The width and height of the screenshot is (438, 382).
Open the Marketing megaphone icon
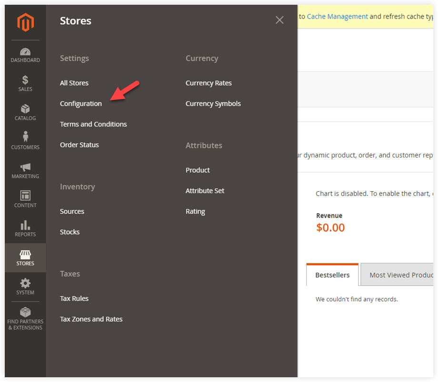click(25, 167)
